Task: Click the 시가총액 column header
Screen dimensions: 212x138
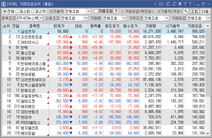Action: 173,26
